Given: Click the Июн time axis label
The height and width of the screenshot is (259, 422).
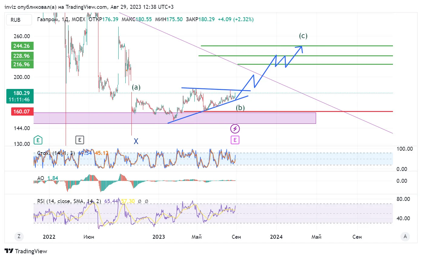Looking at the screenshot, I should (89, 237).
